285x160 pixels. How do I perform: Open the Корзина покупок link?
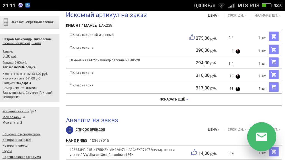point(16,111)
